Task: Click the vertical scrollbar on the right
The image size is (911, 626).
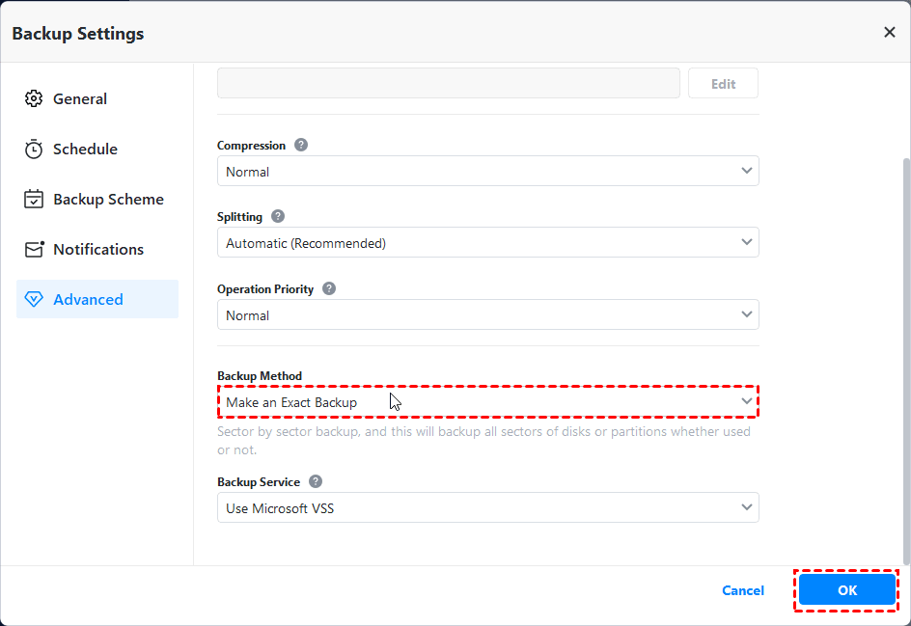Action: (904, 357)
